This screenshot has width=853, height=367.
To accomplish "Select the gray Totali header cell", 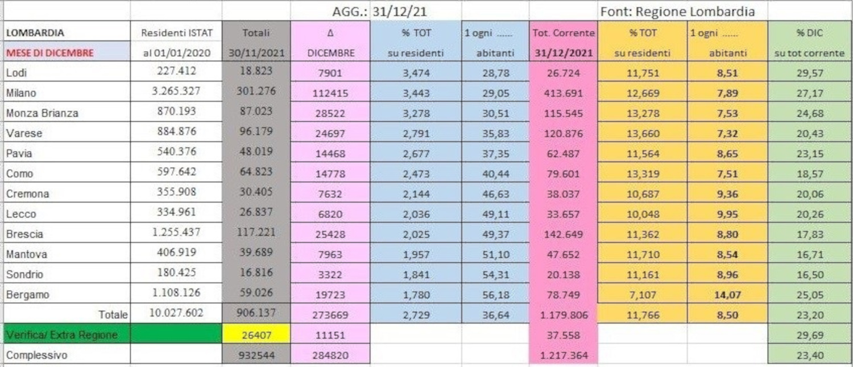I will (256, 33).
